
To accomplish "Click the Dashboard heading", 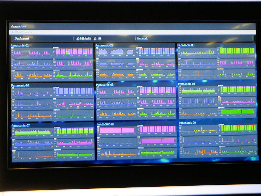I will point(22,38).
